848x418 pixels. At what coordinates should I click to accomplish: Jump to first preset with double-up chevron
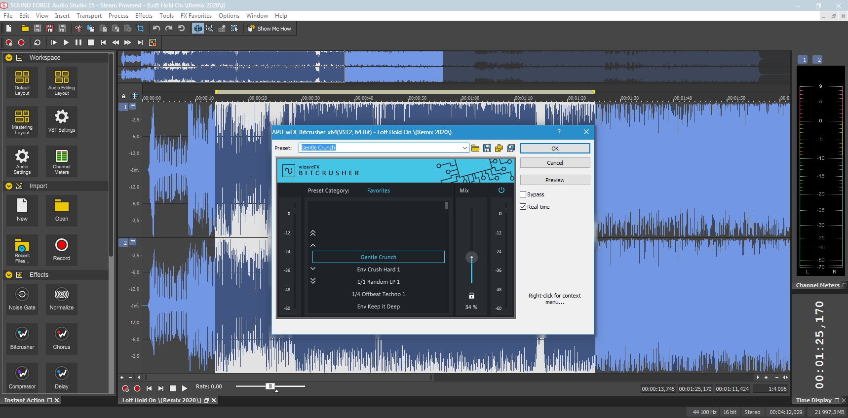313,233
